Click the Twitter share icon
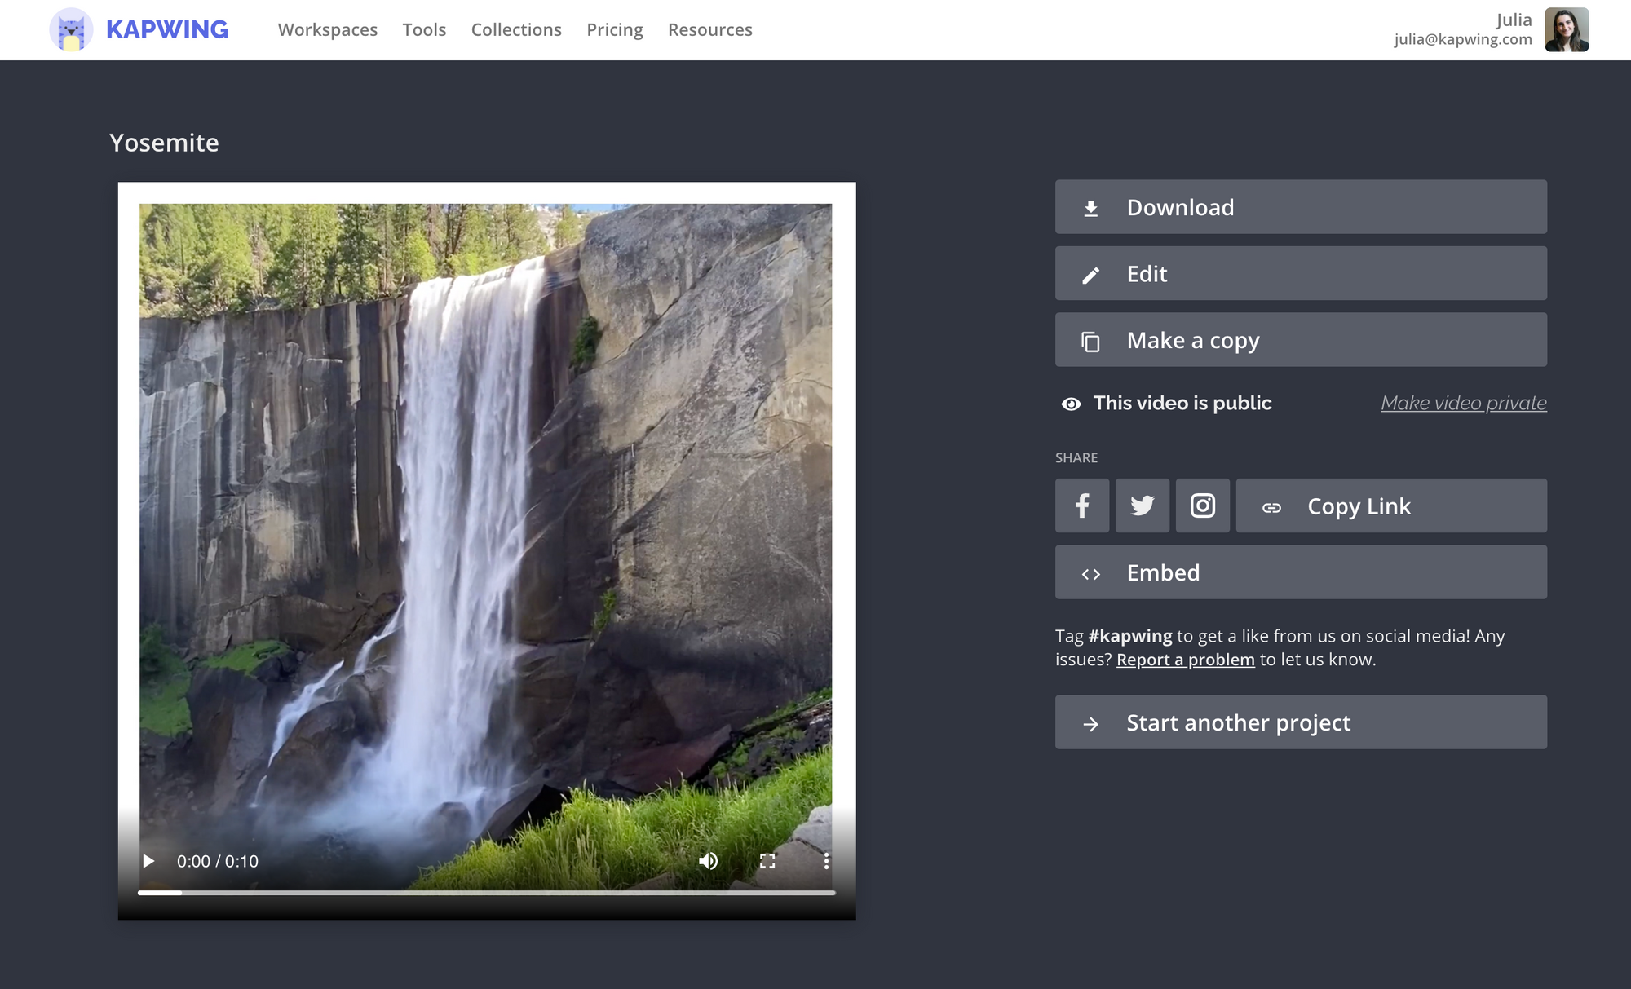 1143,506
